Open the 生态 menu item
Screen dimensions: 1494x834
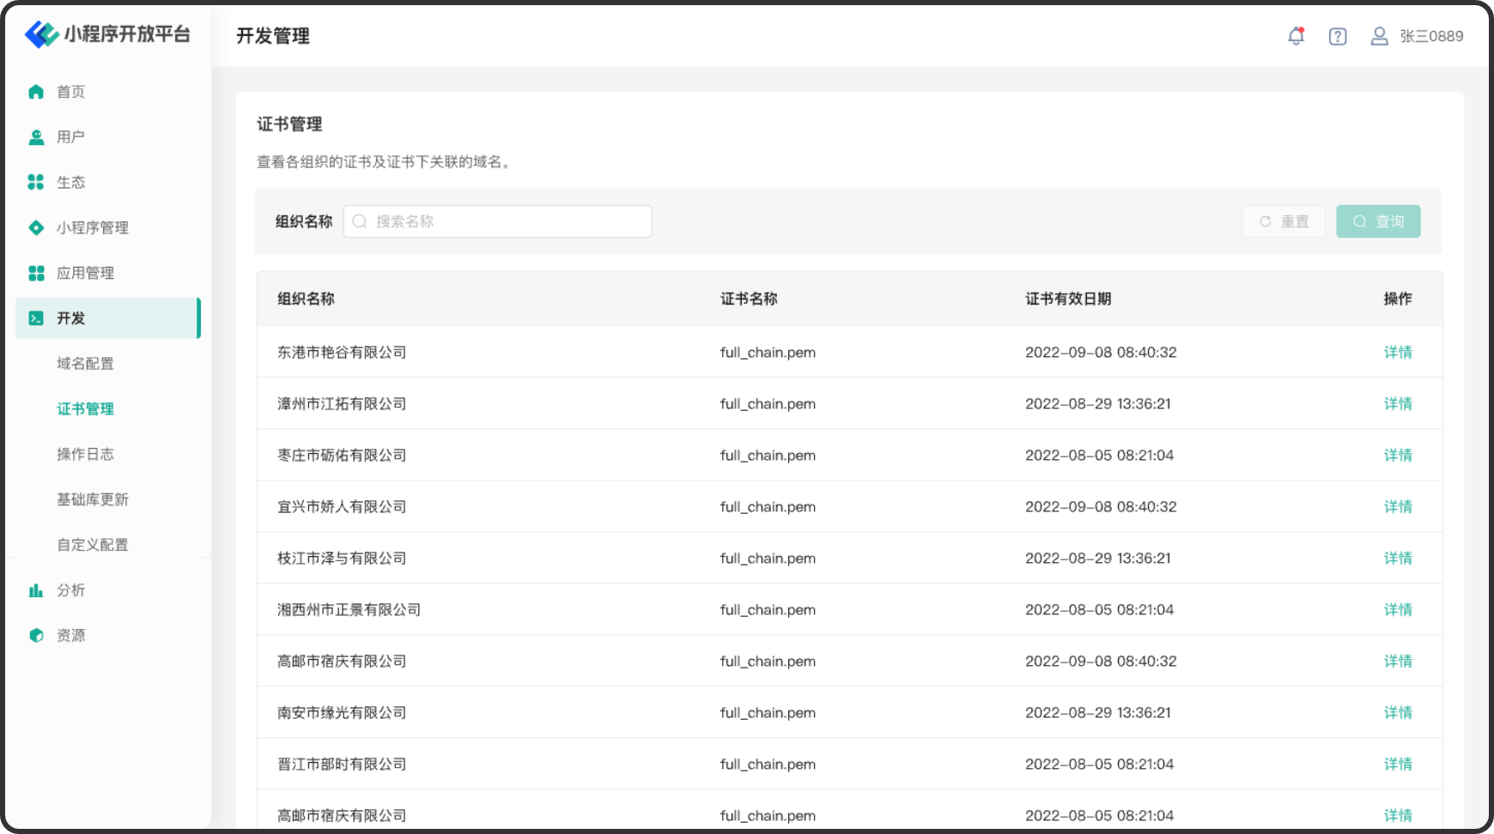(x=70, y=182)
